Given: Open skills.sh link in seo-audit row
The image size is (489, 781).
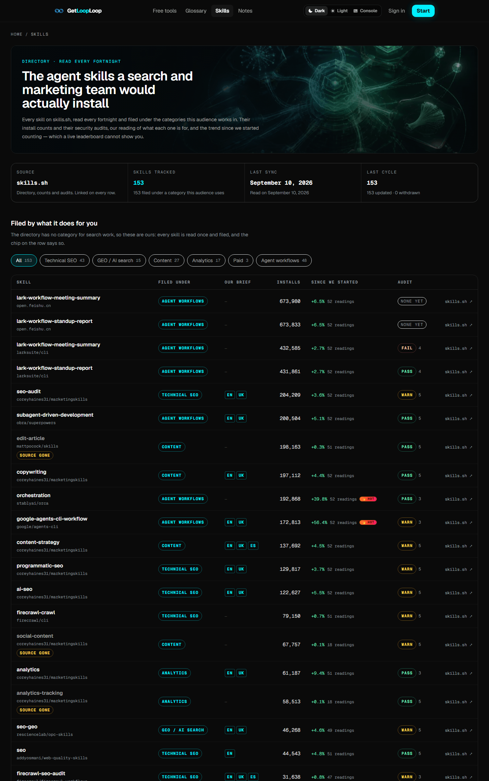Looking at the screenshot, I should click(458, 395).
